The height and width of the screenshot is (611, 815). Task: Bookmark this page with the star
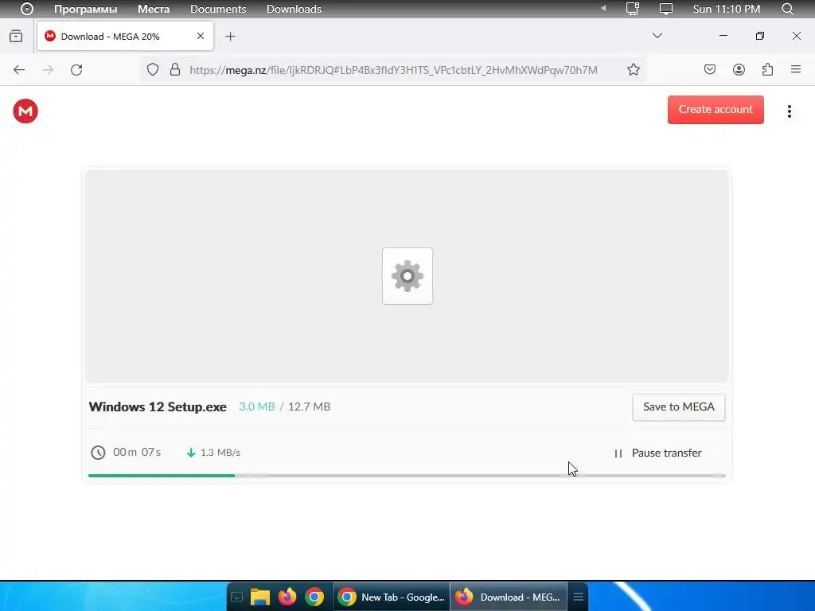[x=633, y=70]
